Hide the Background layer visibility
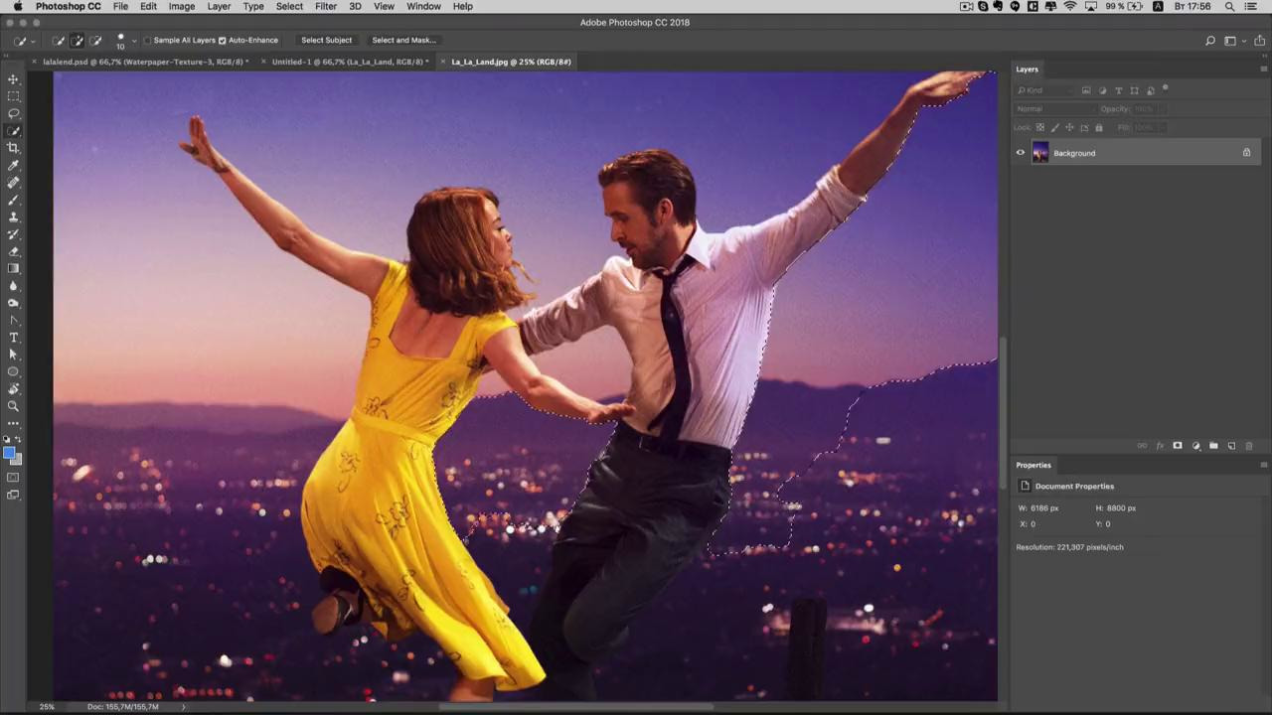The height and width of the screenshot is (715, 1272). [x=1020, y=153]
